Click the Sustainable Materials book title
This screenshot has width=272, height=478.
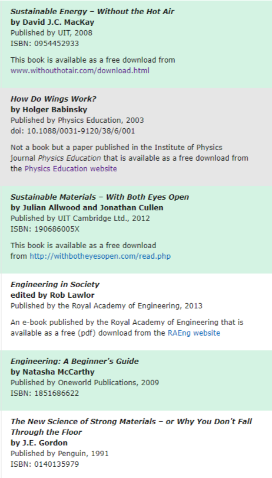[x=99, y=197]
